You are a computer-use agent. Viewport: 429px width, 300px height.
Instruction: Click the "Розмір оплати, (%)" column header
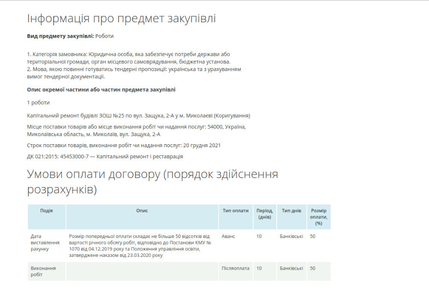[319, 217]
